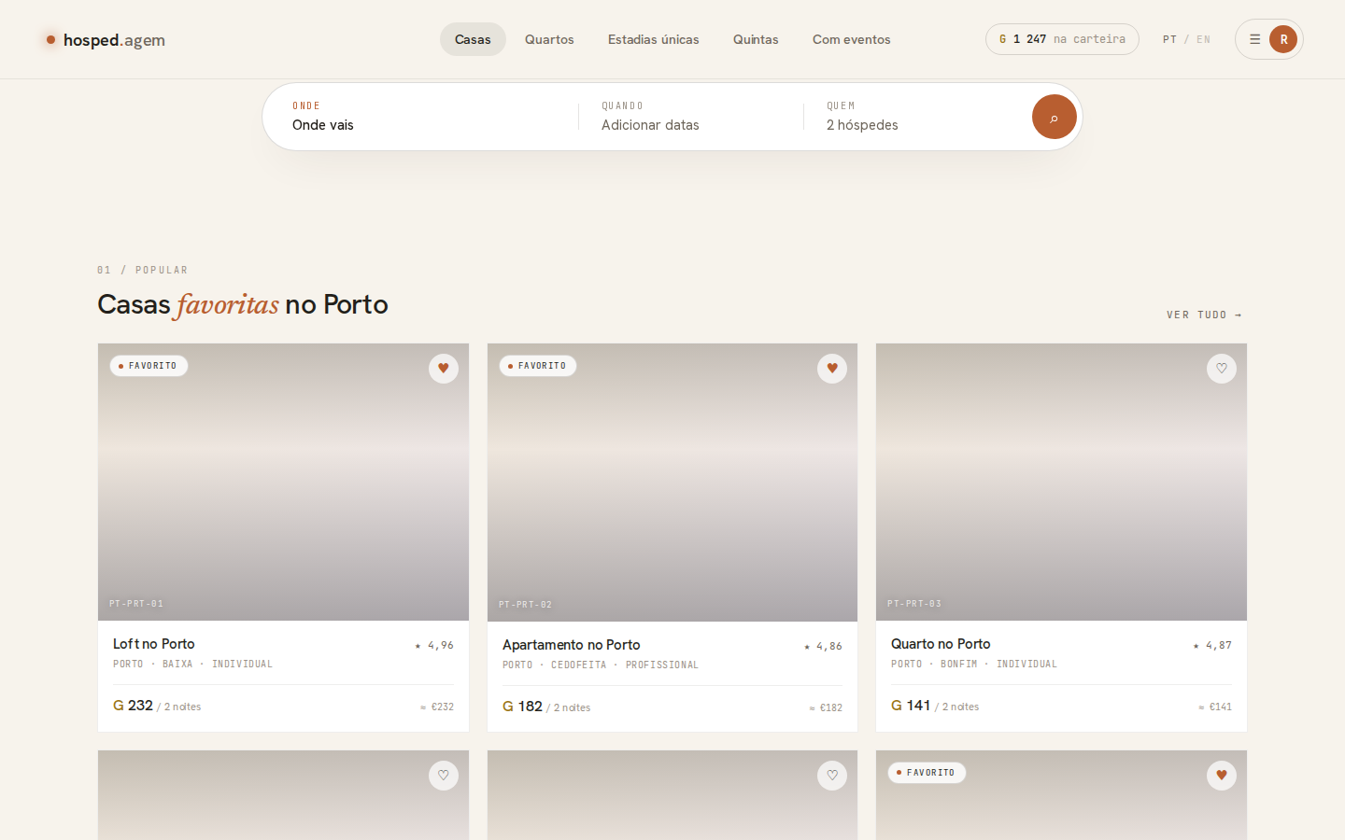The width and height of the screenshot is (1345, 840).
Task: Click the R profile avatar
Action: pyautogui.click(x=1283, y=39)
